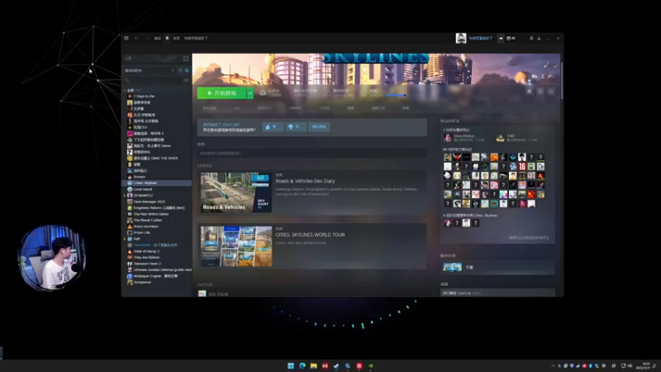Viewport: 661px width, 372px height.
Task: Open Cities: Skylines World Tour thumbnail
Action: tap(236, 246)
